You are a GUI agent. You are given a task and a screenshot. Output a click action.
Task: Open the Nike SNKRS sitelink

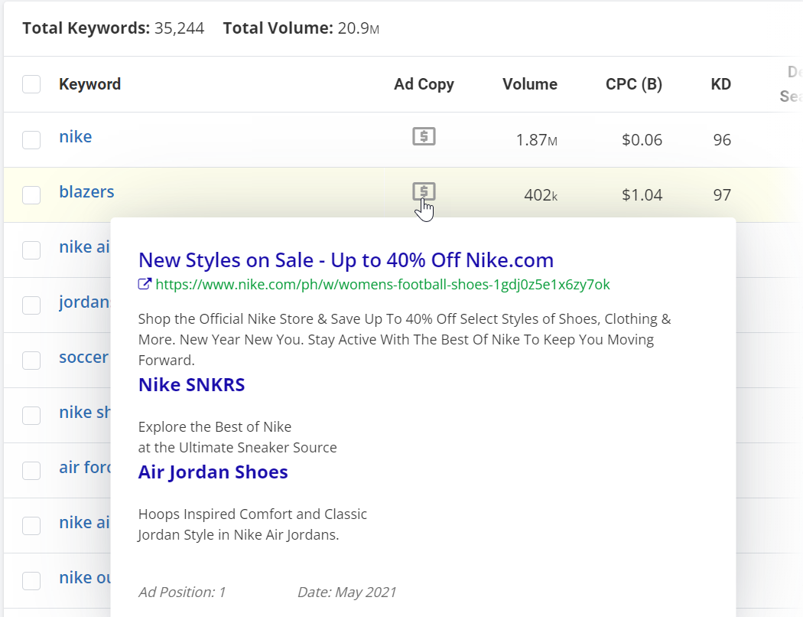(x=191, y=384)
